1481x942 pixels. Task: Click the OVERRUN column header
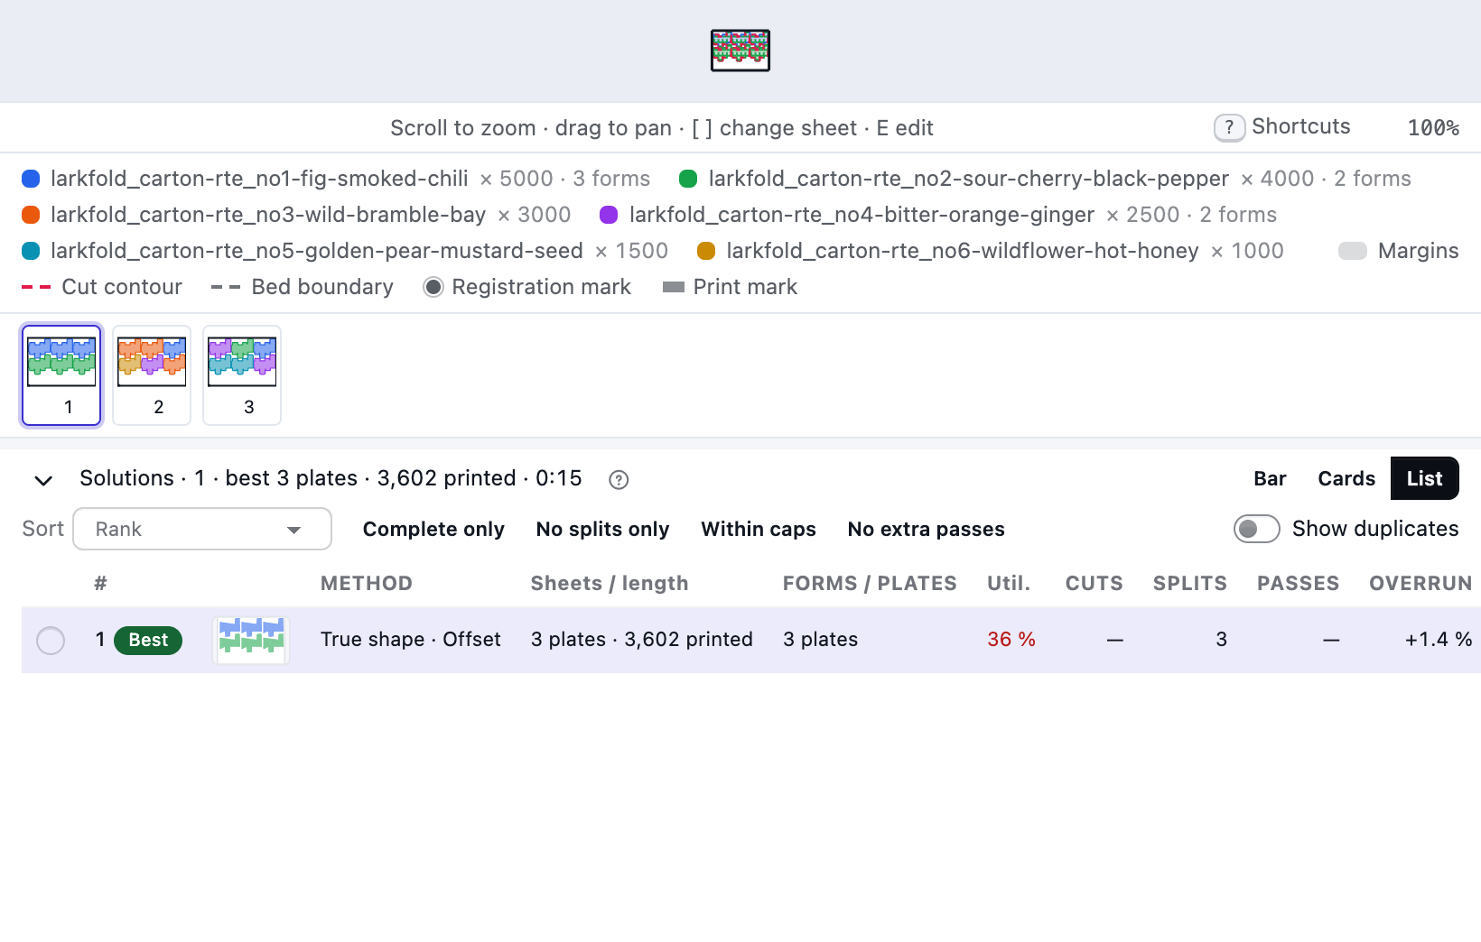[x=1420, y=584]
